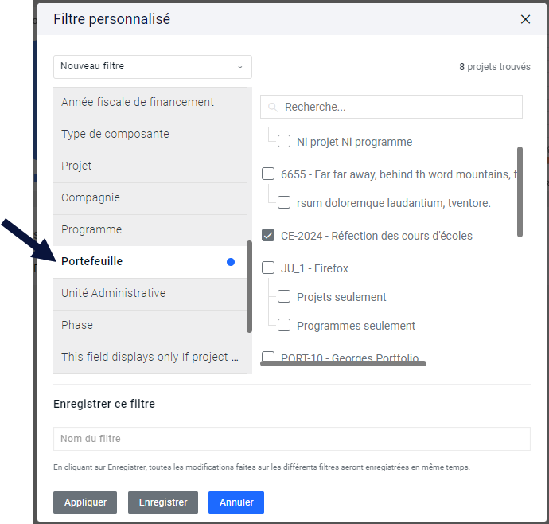Screen dimensions: 549x524
Task: Switch to the Unité Administrative filter category
Action: point(150,294)
